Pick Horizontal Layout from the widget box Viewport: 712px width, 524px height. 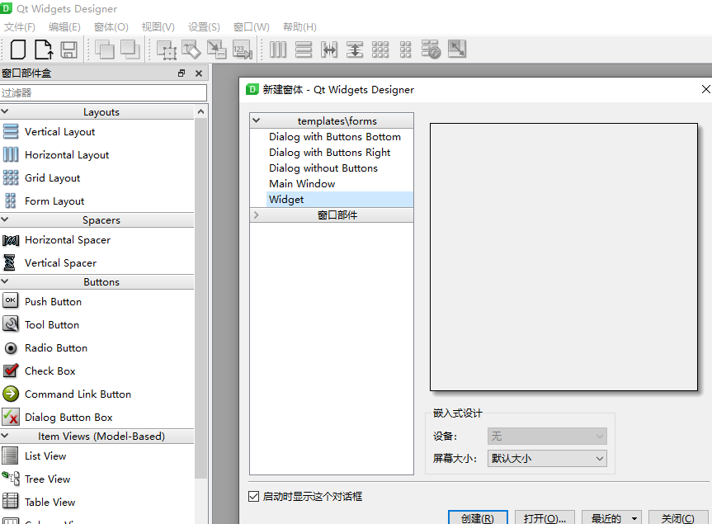click(x=97, y=155)
